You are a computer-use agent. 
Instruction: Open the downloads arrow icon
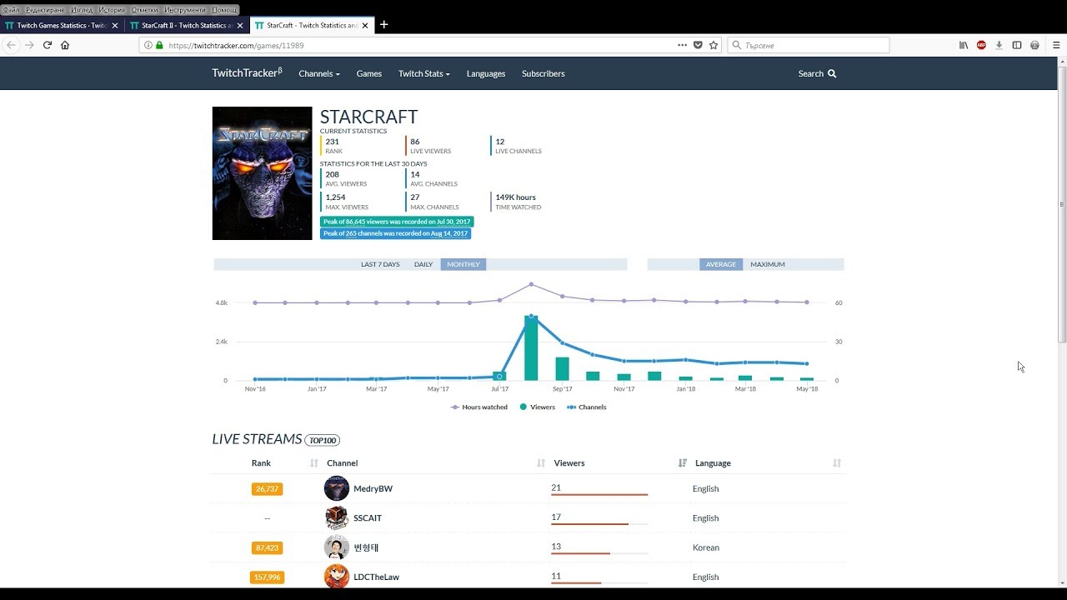[999, 45]
